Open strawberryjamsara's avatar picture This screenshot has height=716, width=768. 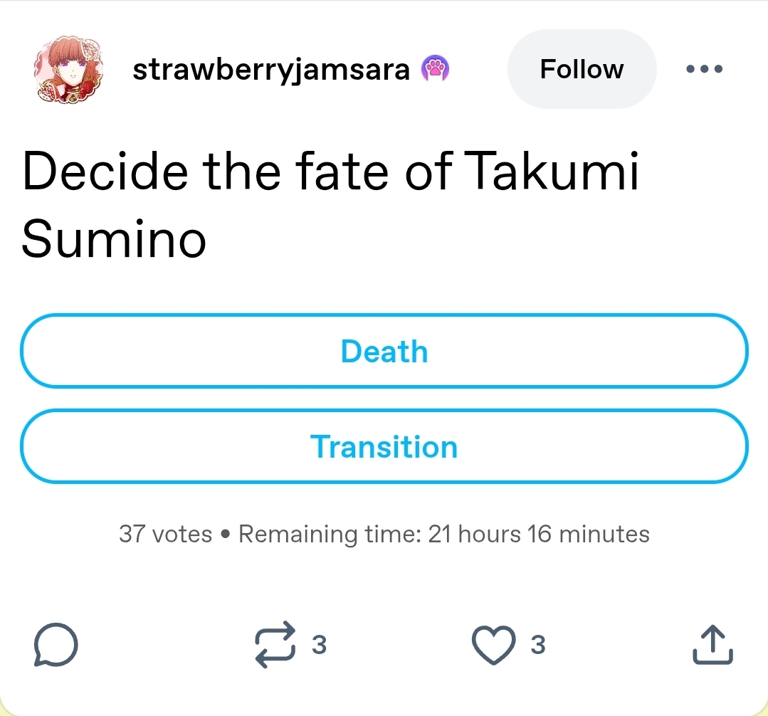[68, 69]
